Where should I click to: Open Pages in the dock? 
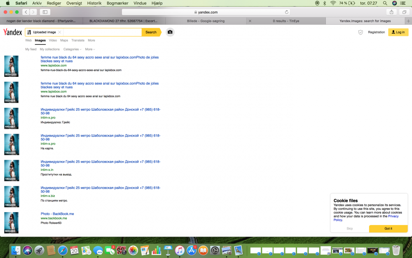point(145,251)
